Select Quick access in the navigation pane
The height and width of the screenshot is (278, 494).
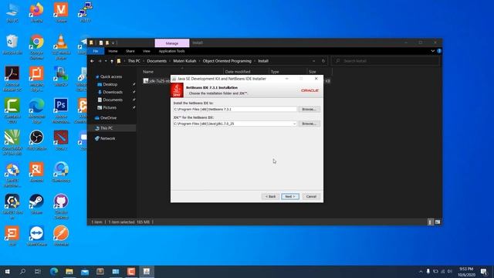pyautogui.click(x=111, y=76)
